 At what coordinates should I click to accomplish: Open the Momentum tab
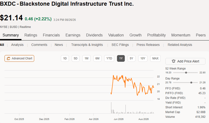181,35
